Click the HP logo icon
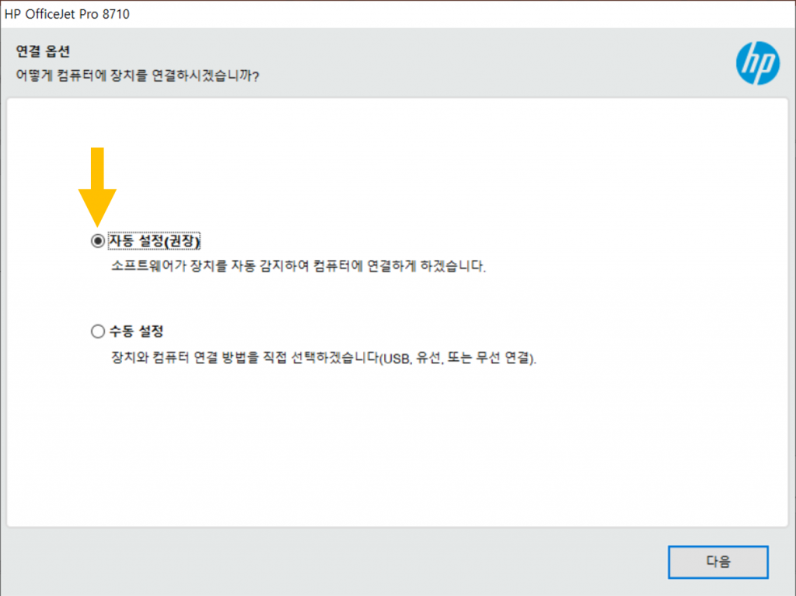This screenshot has width=796, height=596. tap(757, 63)
